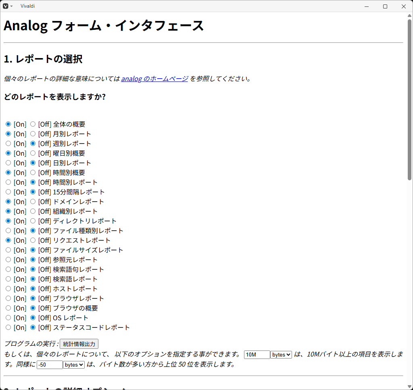This screenshot has height=390, width=413.
Task: Click the Analog フォーム・インタフェース title
Action: coord(104,26)
